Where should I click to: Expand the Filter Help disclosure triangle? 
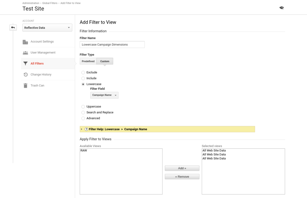82,129
